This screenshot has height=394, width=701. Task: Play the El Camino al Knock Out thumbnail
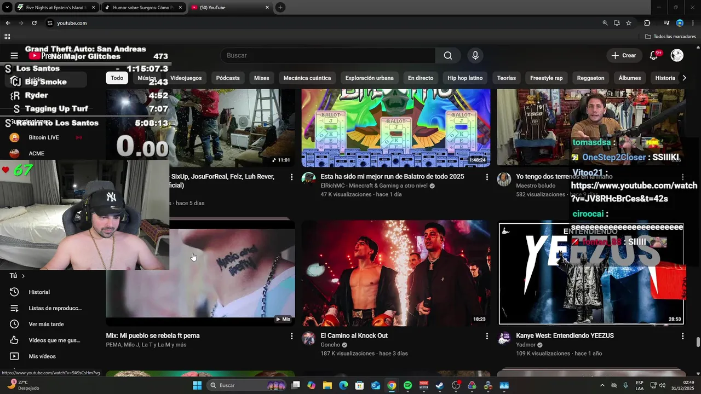coord(396,273)
